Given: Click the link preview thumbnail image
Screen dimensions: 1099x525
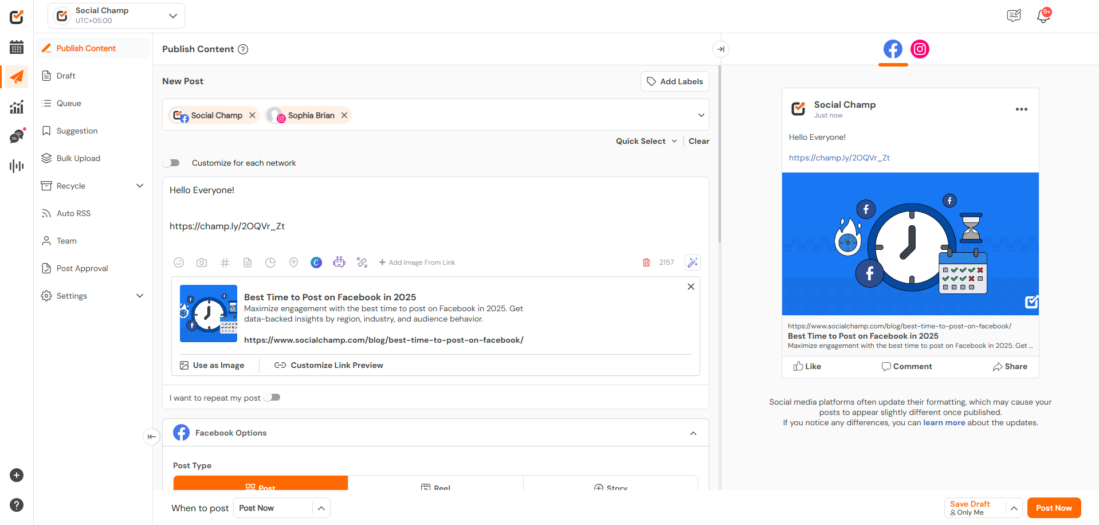Looking at the screenshot, I should (209, 314).
